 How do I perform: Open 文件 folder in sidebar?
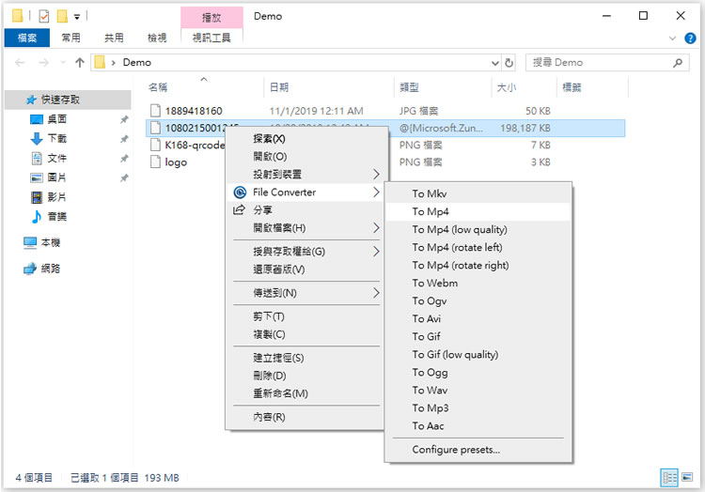[x=57, y=158]
